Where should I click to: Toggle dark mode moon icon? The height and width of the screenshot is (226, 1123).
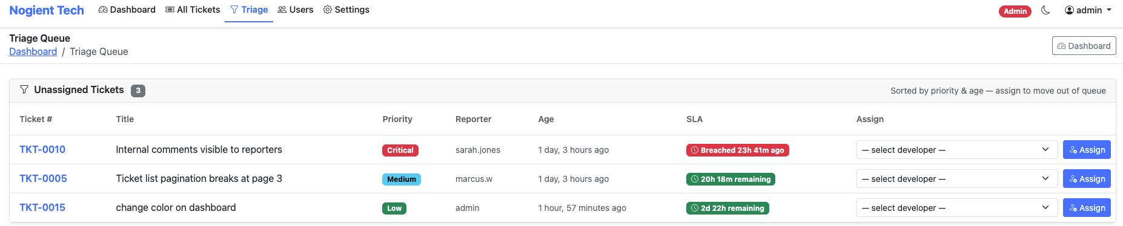coord(1045,10)
